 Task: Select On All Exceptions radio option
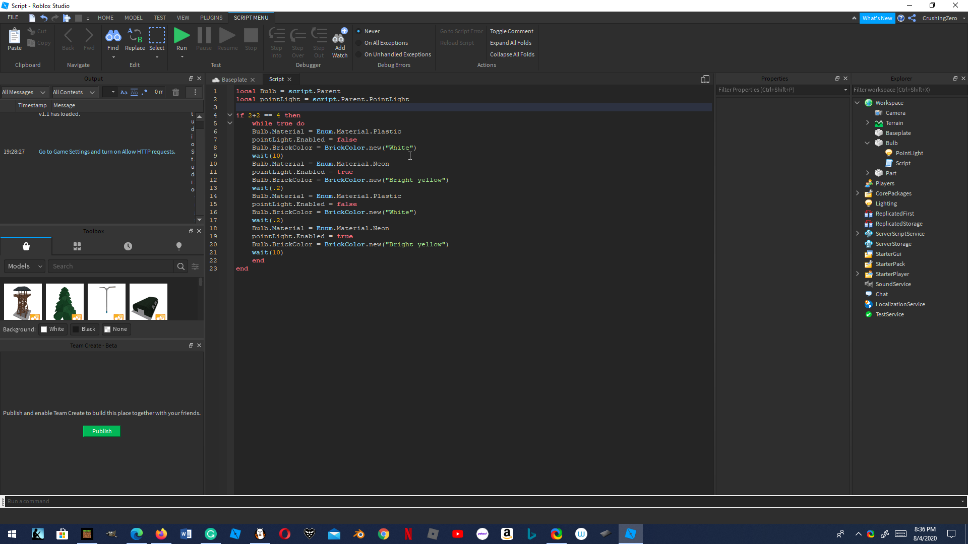pyautogui.click(x=359, y=43)
